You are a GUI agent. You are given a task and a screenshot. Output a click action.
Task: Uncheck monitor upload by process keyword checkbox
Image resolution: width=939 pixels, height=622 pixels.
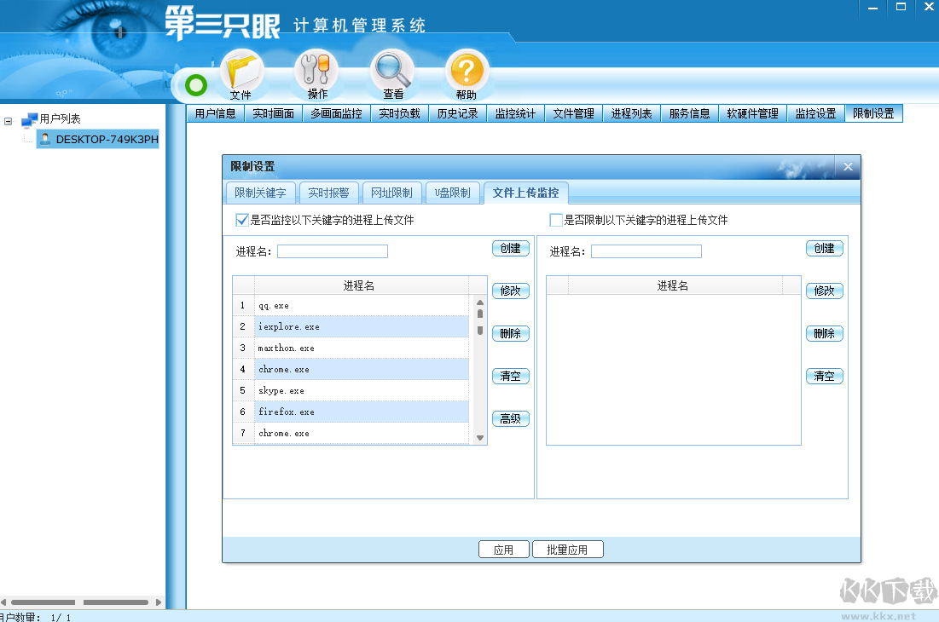241,220
